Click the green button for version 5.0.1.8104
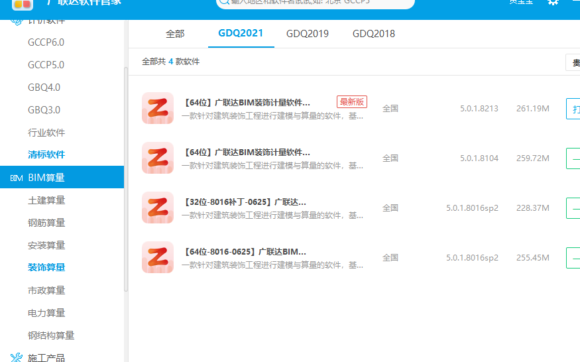Image resolution: width=580 pixels, height=362 pixels. (573, 158)
